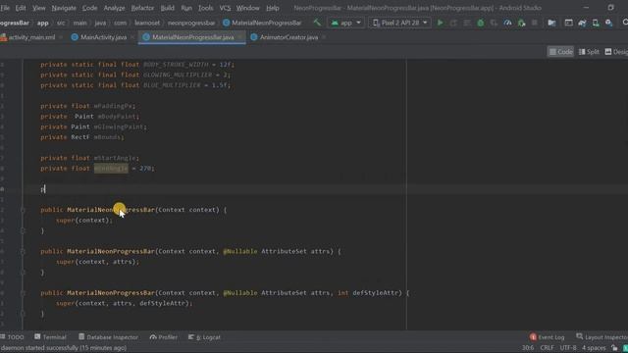Open the app run configuration dropdown
The width and height of the screenshot is (628, 353).
pyautogui.click(x=346, y=23)
